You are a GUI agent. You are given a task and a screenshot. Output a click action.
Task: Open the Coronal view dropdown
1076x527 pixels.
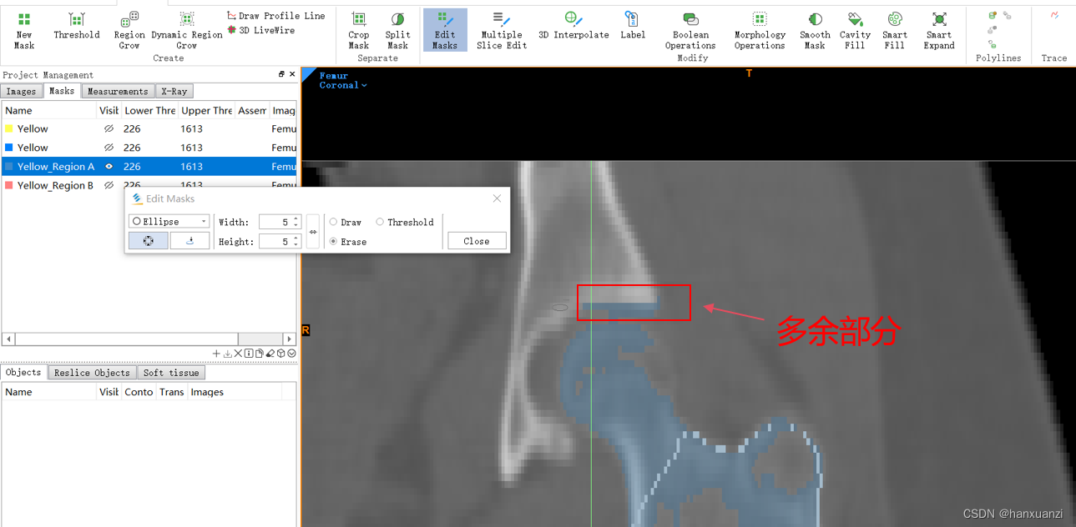(343, 85)
